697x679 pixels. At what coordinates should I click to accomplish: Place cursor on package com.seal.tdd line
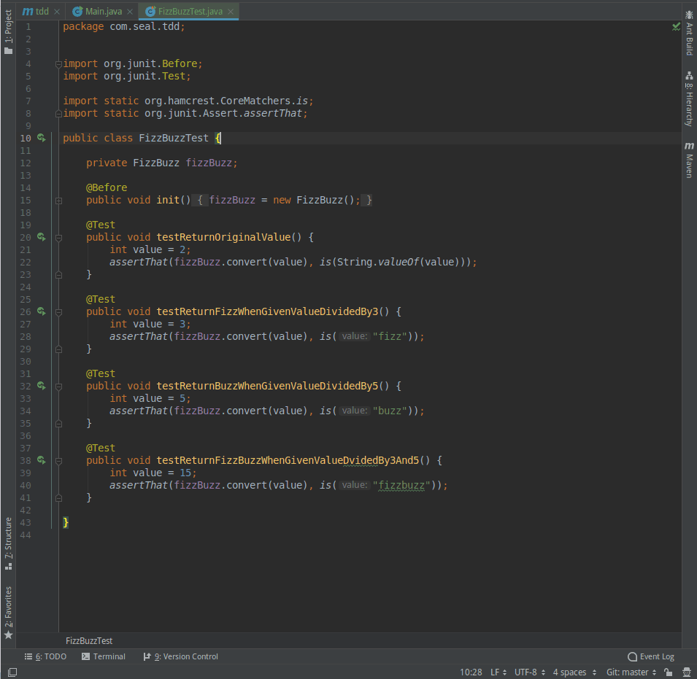click(x=123, y=27)
